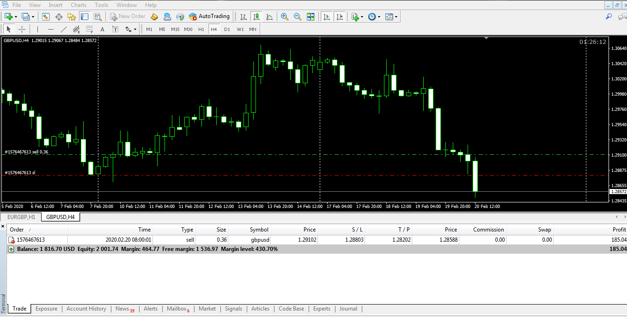Toggle Chart Shift icon

pos(340,17)
